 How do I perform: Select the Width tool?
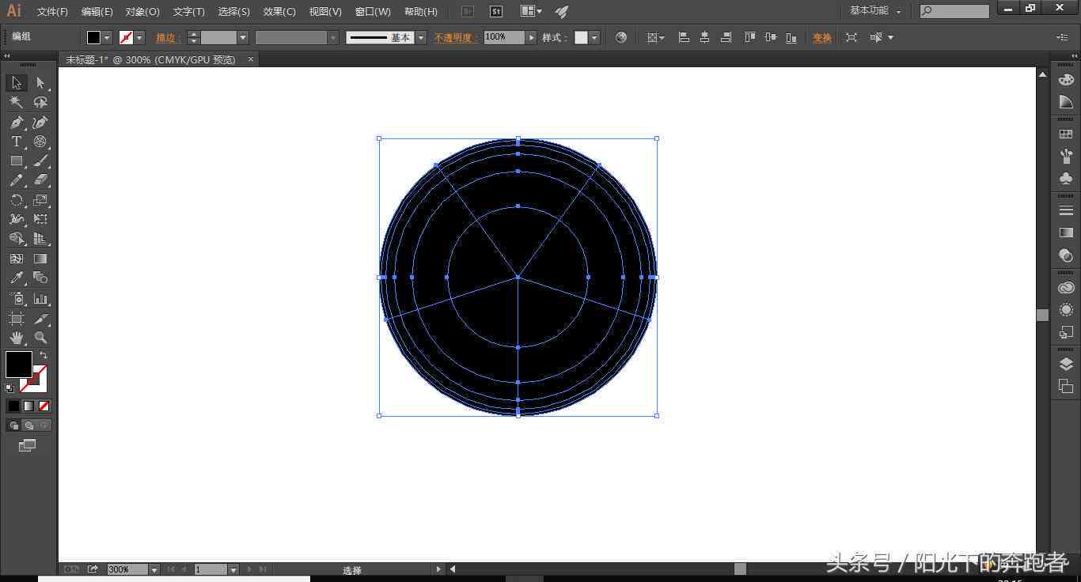[17, 219]
